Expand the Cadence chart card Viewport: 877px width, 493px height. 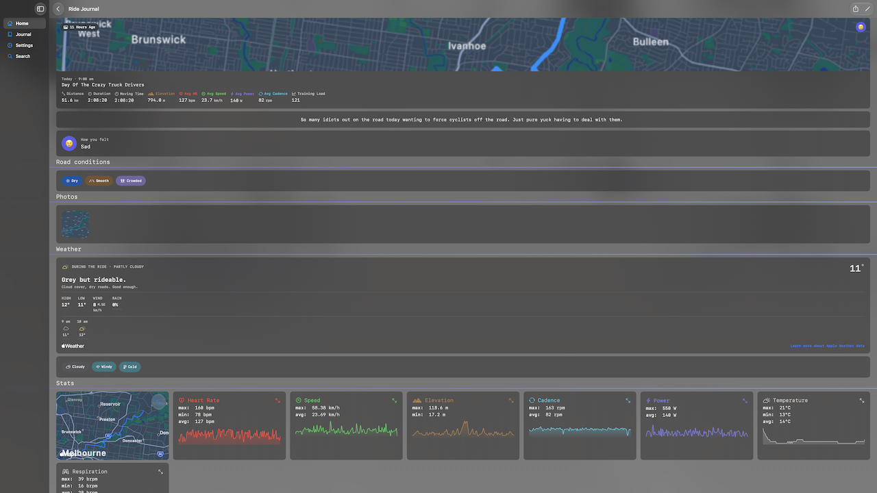point(628,401)
